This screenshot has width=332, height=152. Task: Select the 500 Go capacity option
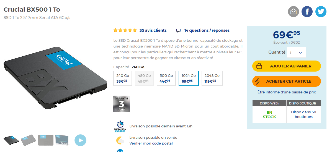tap(166, 78)
